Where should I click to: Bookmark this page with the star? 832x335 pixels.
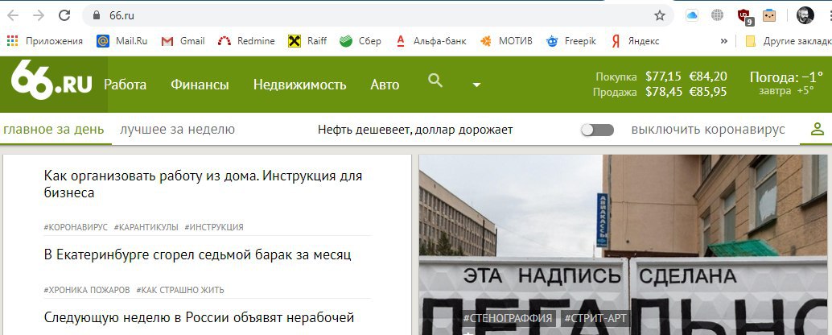pos(660,15)
